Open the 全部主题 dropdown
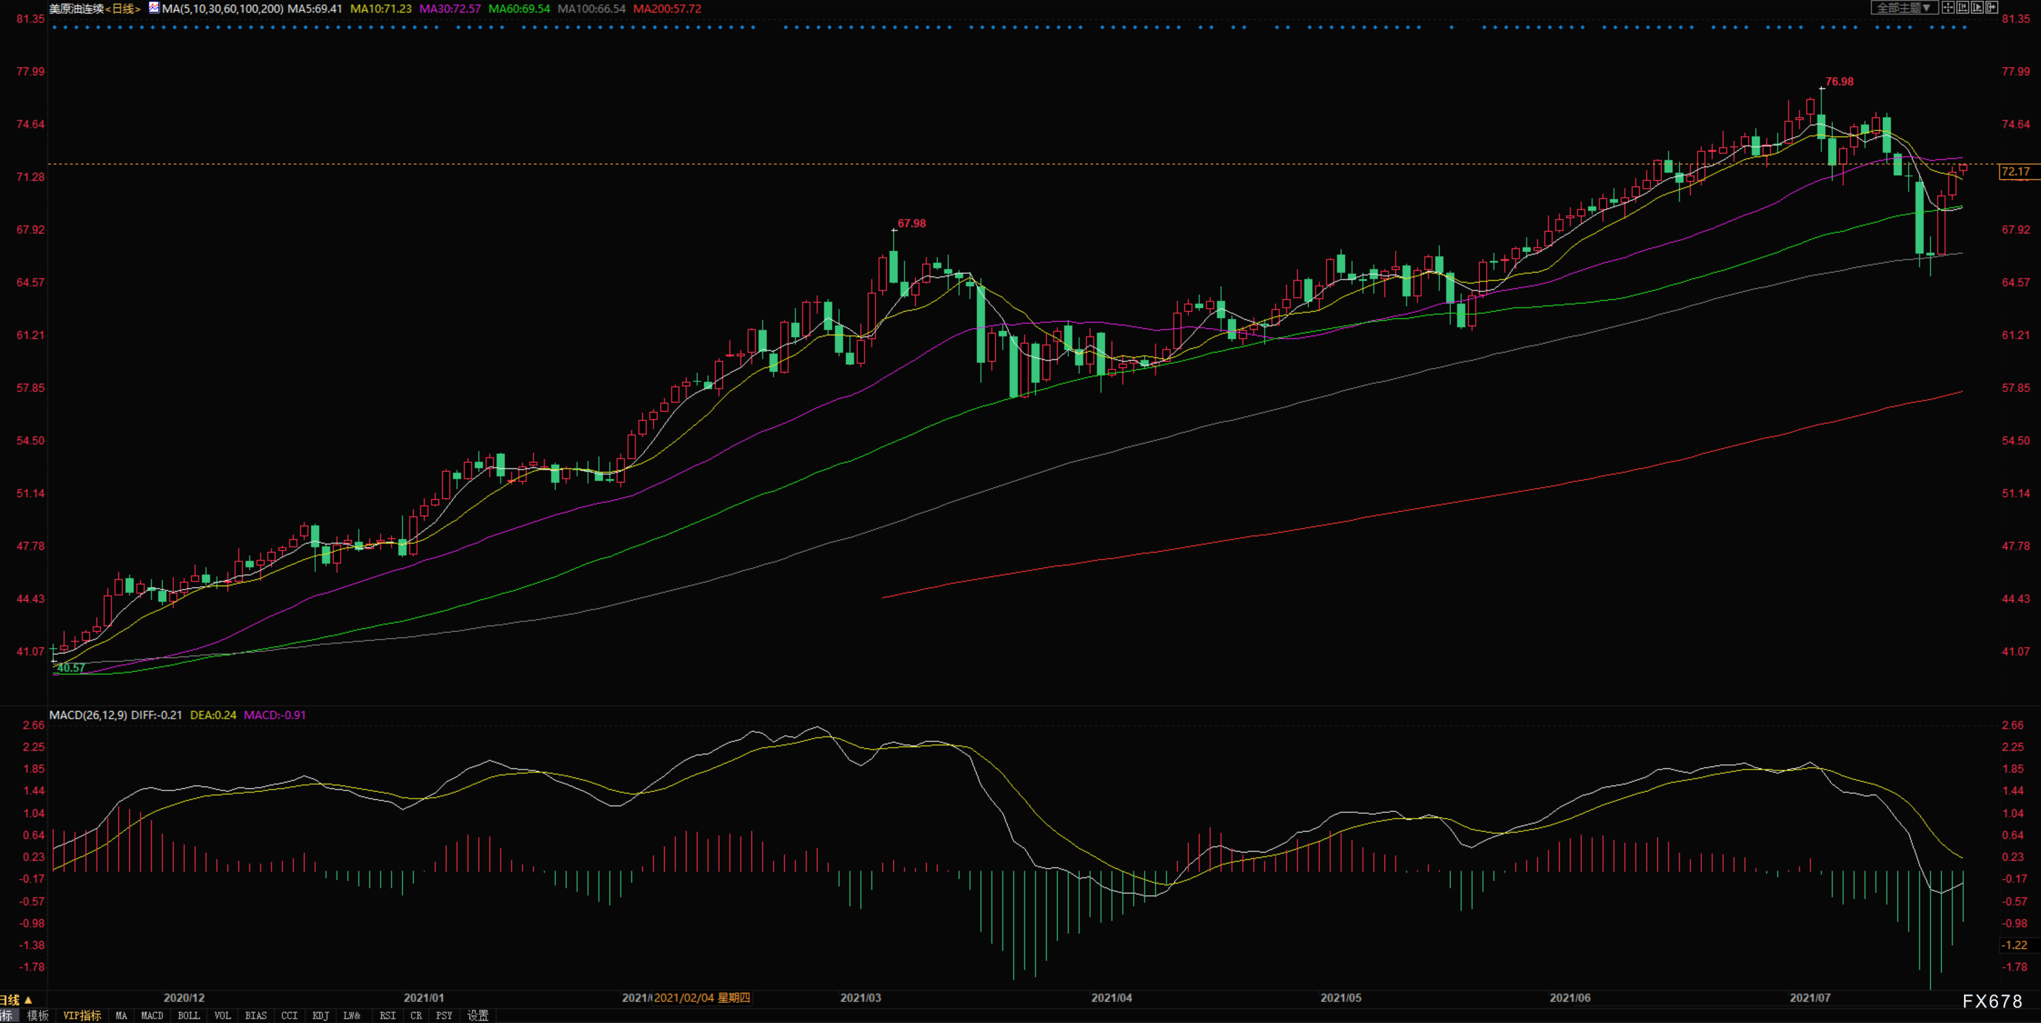The height and width of the screenshot is (1023, 2041). (1905, 7)
